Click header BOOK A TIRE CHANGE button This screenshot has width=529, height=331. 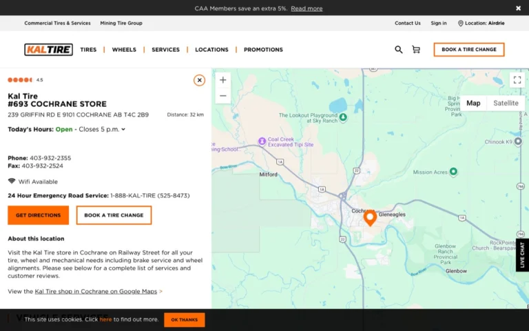tap(469, 50)
